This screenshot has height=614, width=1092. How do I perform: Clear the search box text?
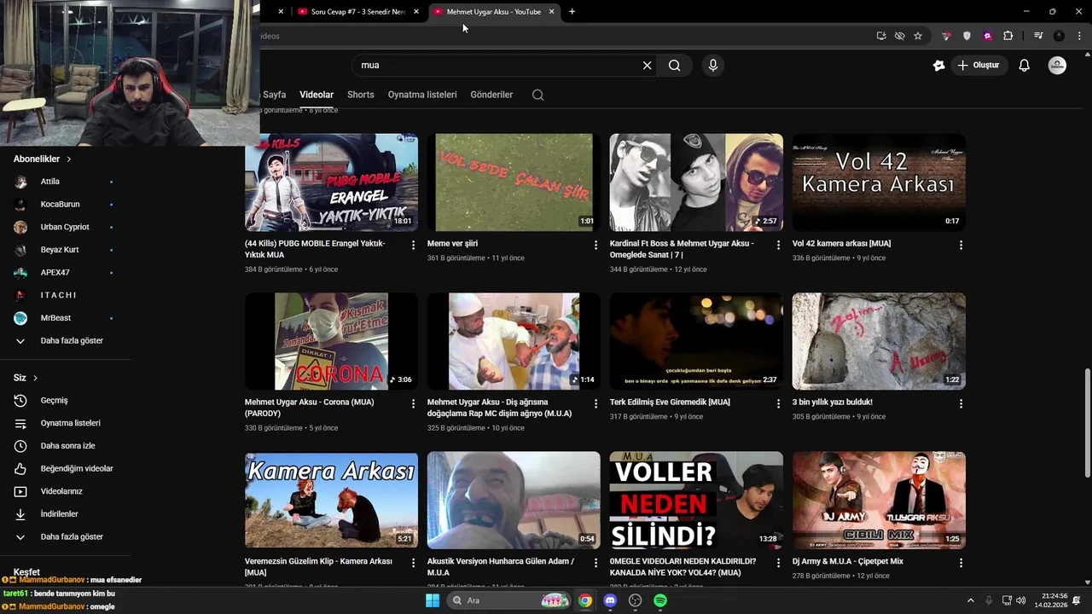coord(647,66)
